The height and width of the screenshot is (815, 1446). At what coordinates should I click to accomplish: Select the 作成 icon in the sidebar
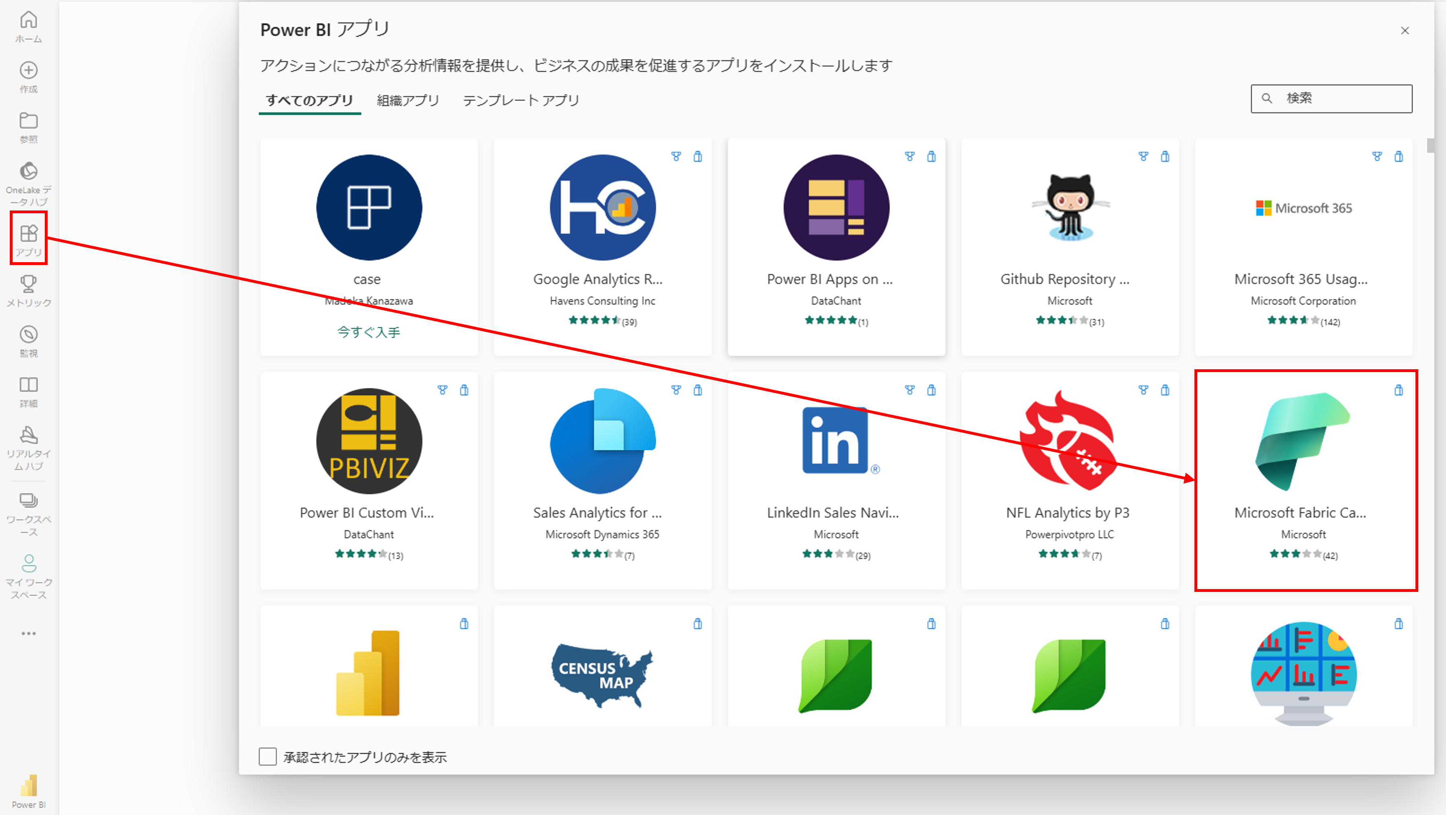[x=28, y=77]
